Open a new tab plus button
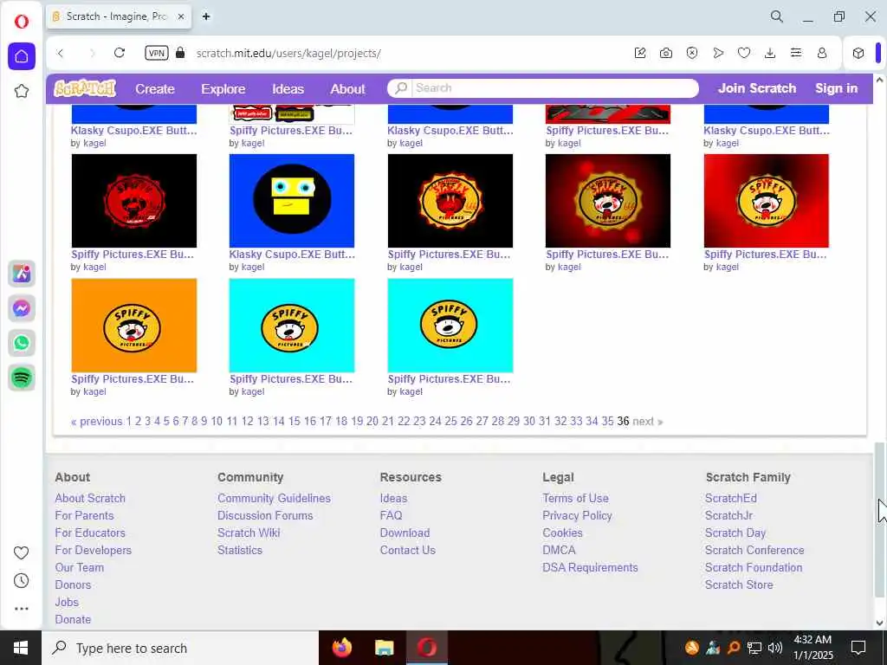Viewport: 887px width, 665px height. [x=206, y=16]
